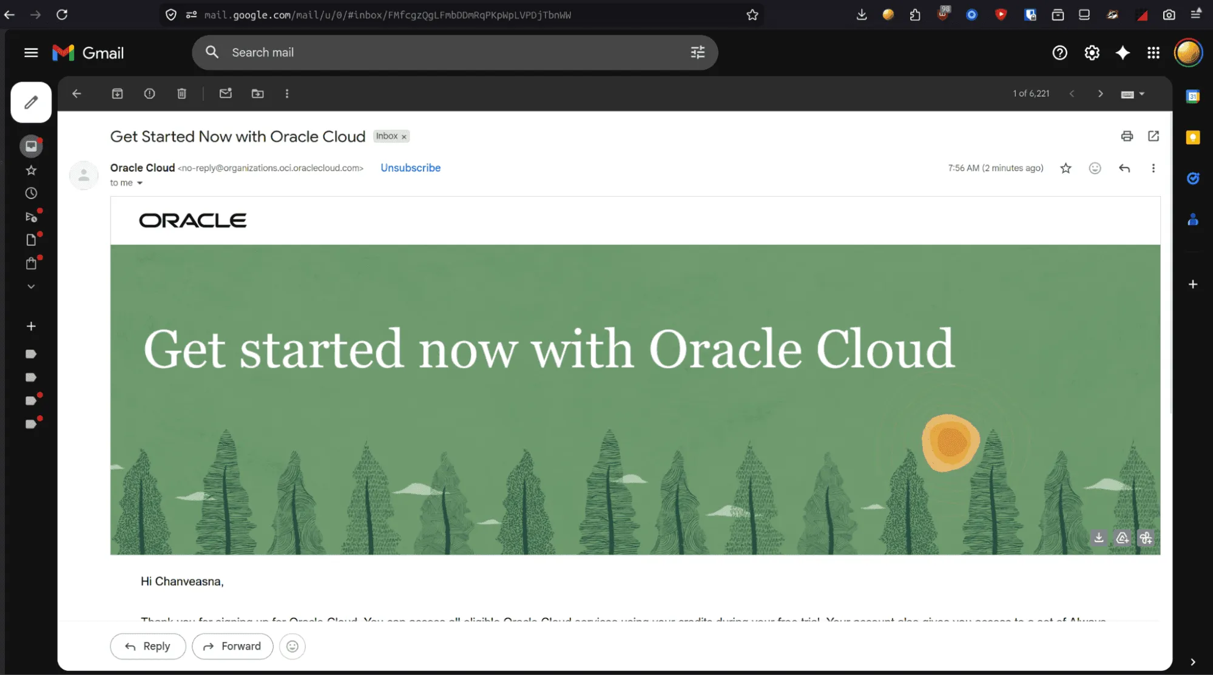
Task: Create new label plus icon in left sidebar
Action: click(31, 326)
